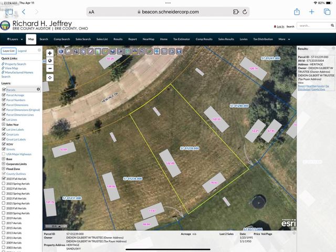Open the Tax Estimator menu item

(x=181, y=39)
